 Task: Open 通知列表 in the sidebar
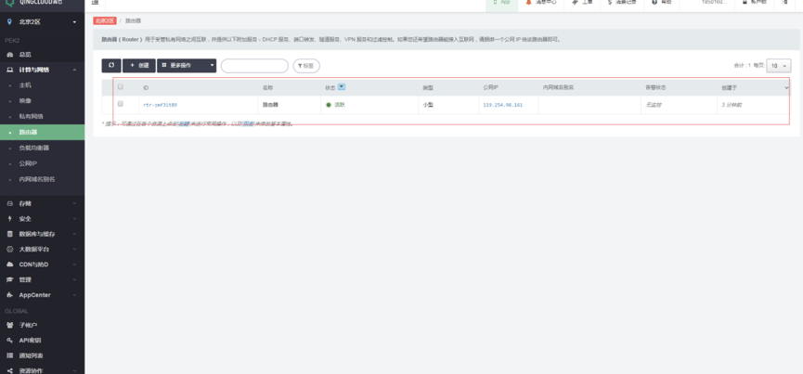31,355
